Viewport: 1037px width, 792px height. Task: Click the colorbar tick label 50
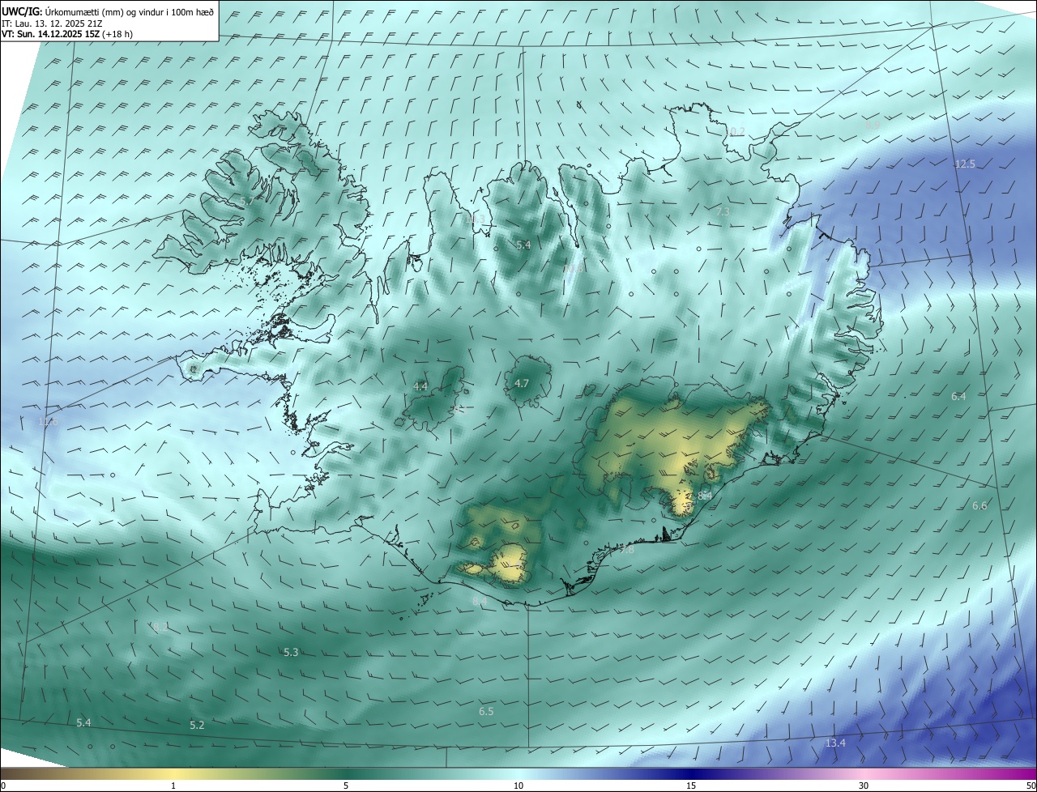(x=1031, y=786)
